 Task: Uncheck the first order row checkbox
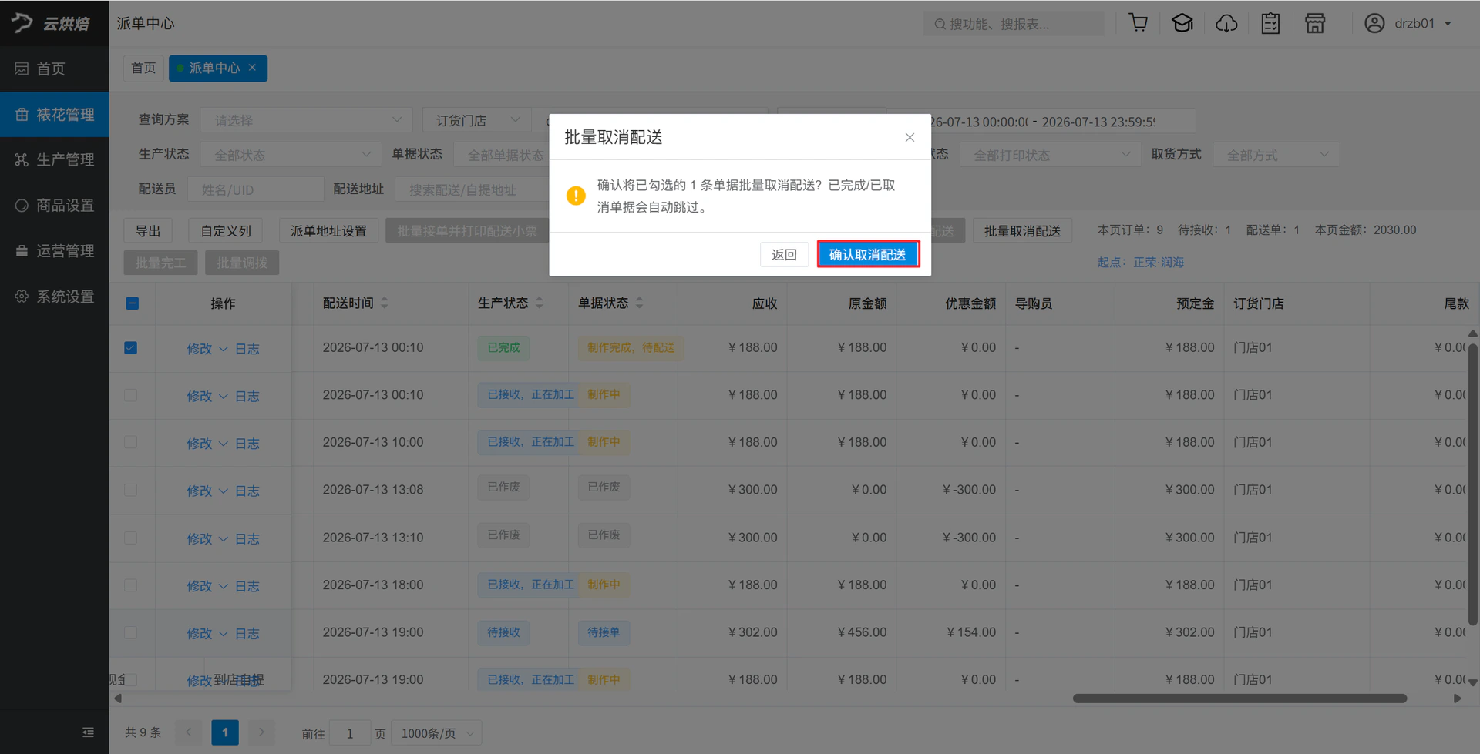coord(131,348)
